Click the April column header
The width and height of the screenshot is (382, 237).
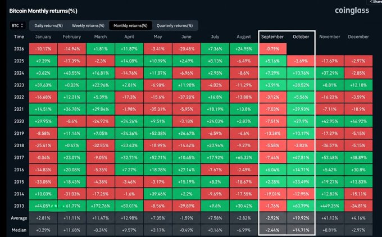click(x=129, y=37)
